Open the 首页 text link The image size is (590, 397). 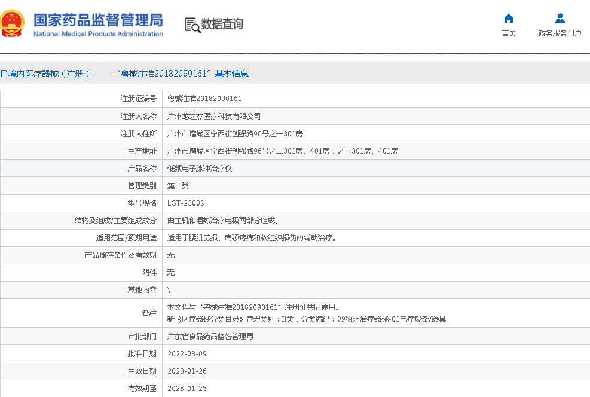509,33
